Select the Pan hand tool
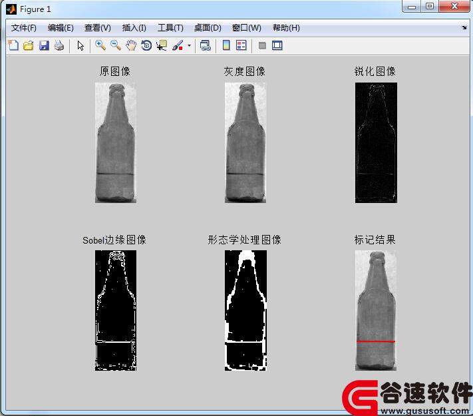This screenshot has width=473, height=416. (131, 45)
